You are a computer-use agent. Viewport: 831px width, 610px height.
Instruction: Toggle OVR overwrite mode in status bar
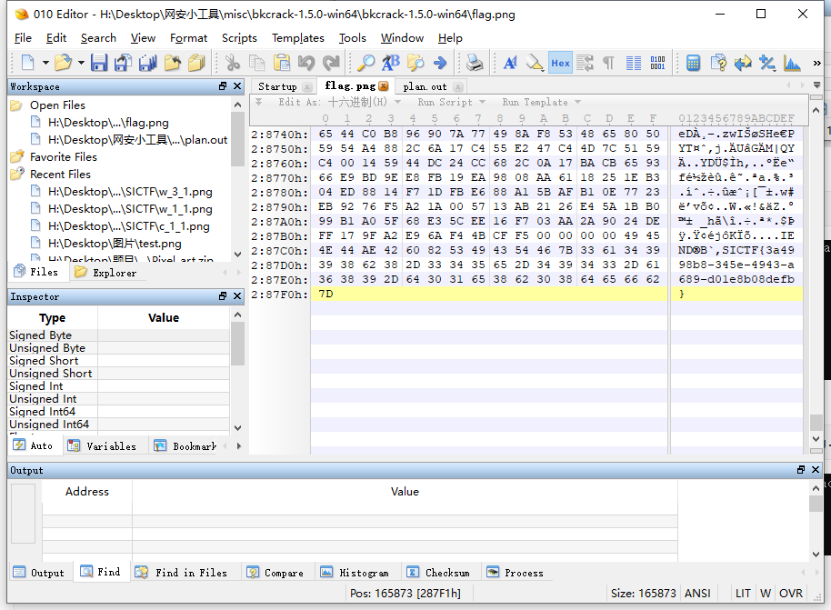(791, 593)
